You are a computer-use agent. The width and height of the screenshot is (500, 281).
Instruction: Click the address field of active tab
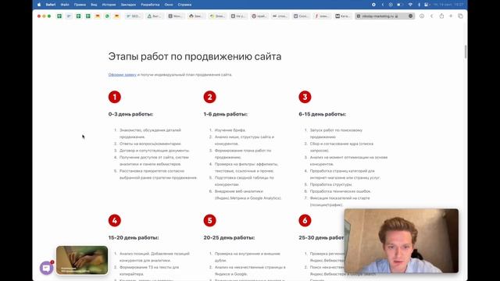(385, 16)
